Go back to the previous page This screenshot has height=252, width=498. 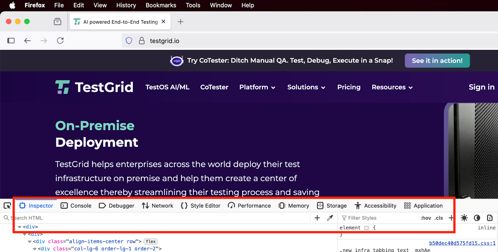tap(27, 41)
